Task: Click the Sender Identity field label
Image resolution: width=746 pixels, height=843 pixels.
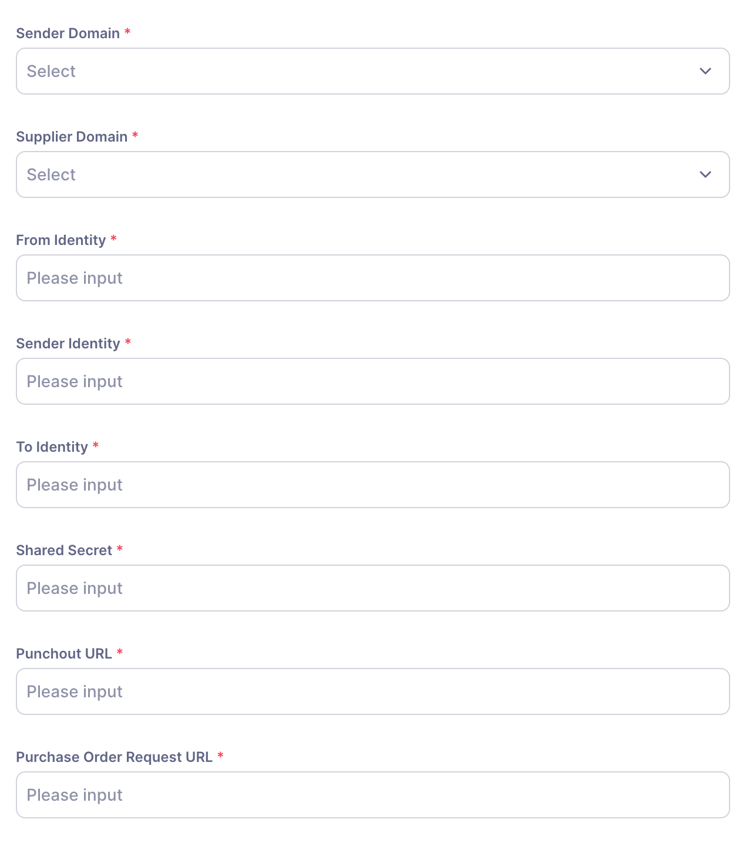Action: click(68, 344)
